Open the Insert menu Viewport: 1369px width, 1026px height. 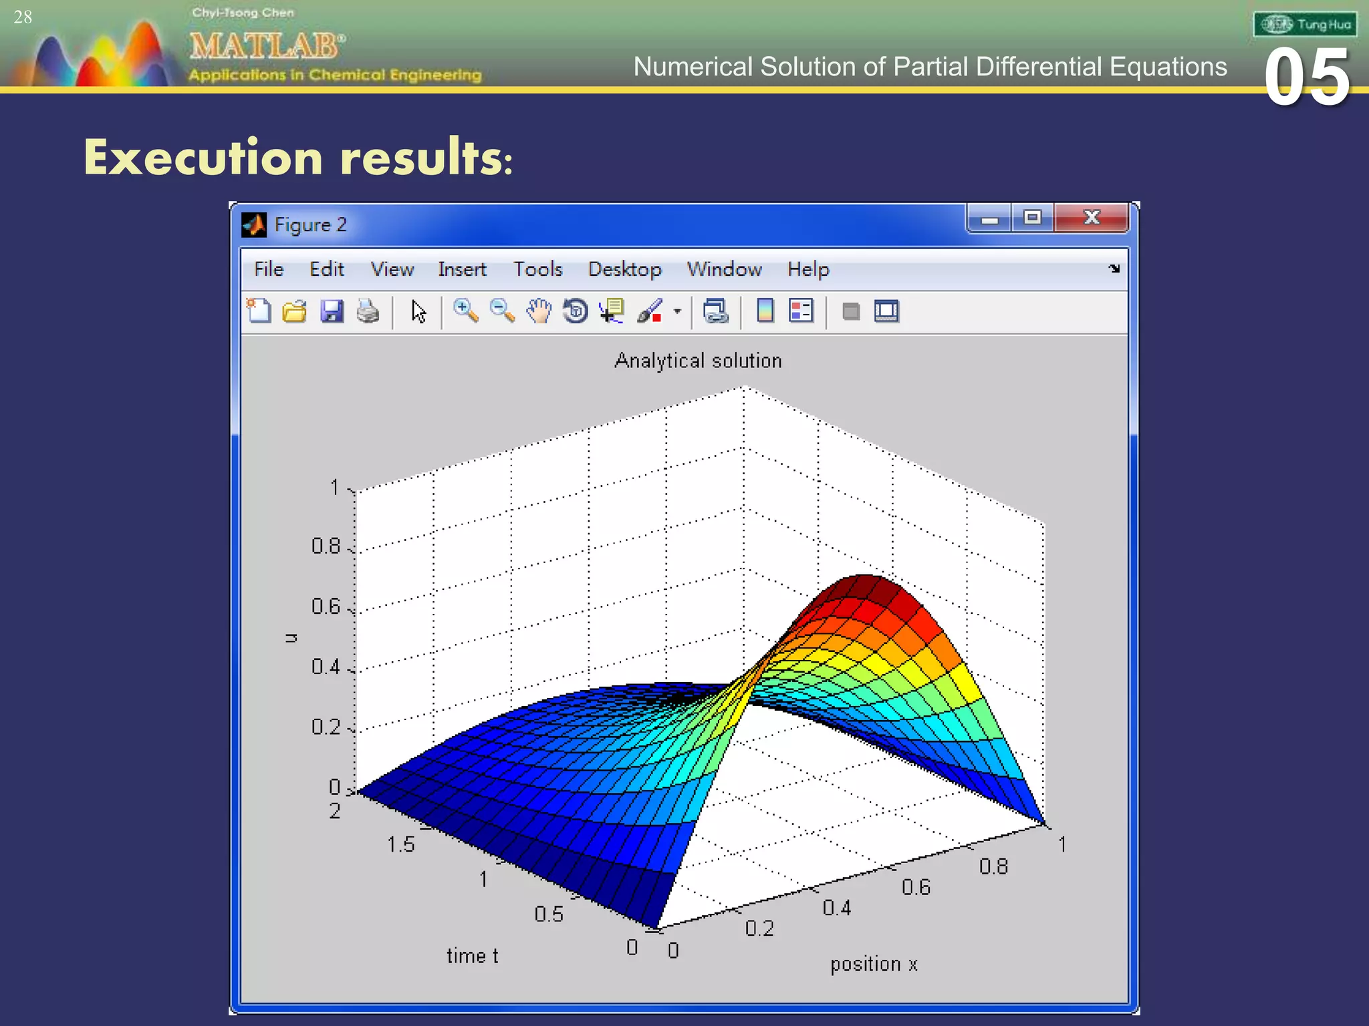click(x=462, y=269)
